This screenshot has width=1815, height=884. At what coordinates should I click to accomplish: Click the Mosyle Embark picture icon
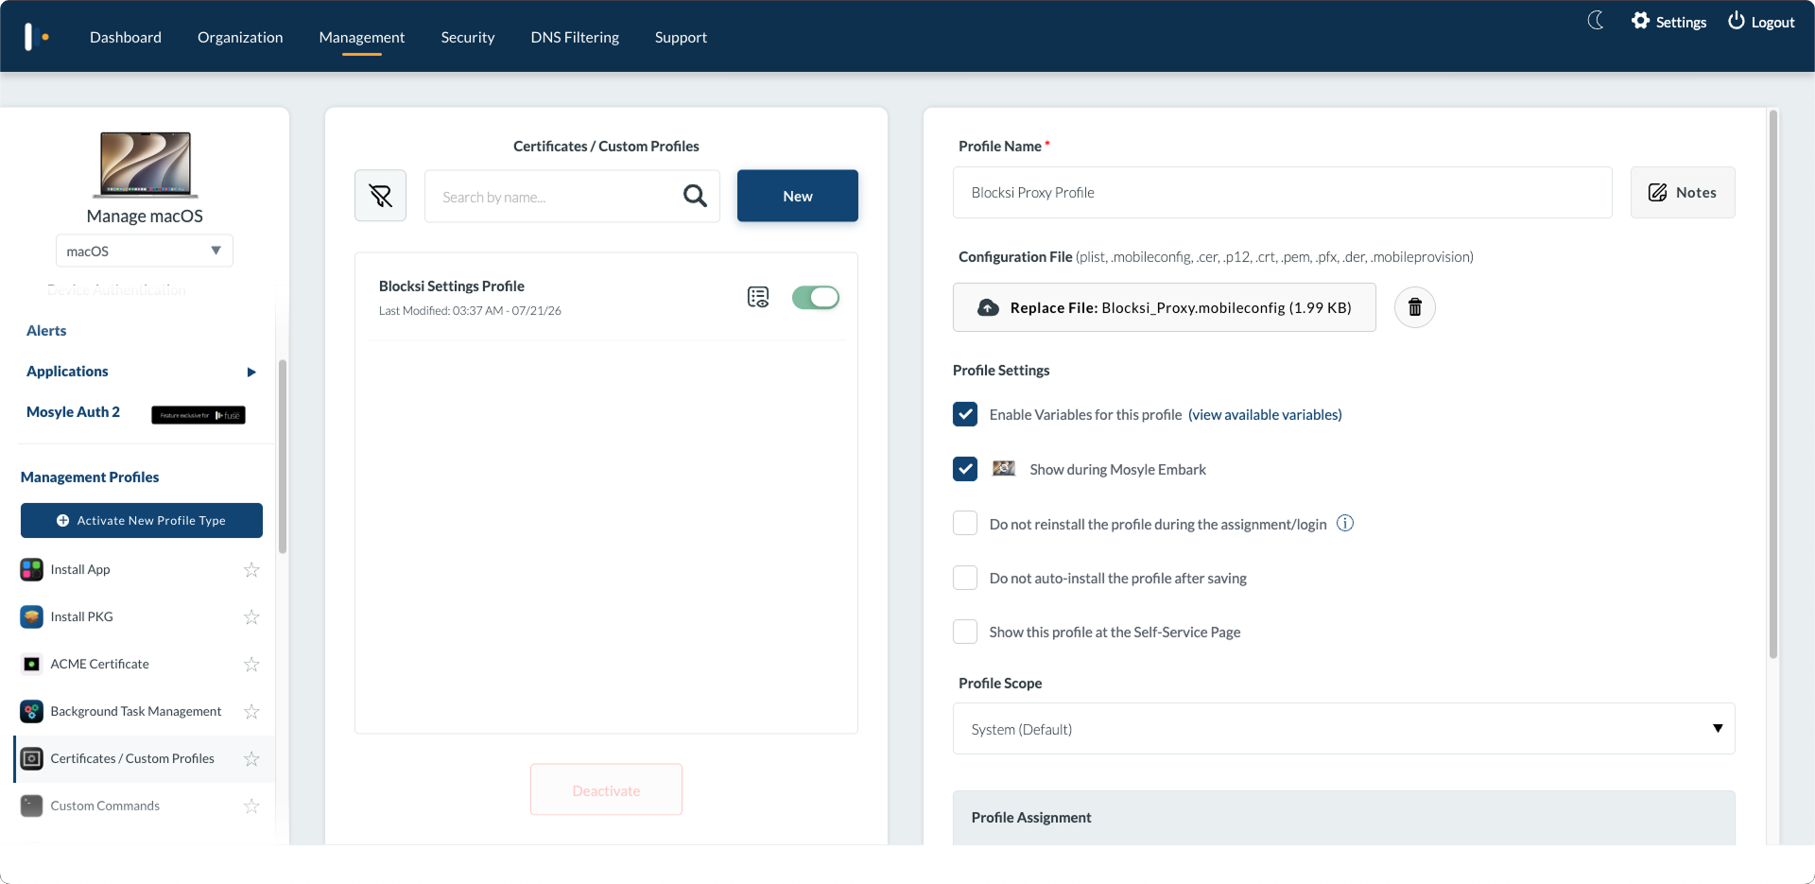1004,469
